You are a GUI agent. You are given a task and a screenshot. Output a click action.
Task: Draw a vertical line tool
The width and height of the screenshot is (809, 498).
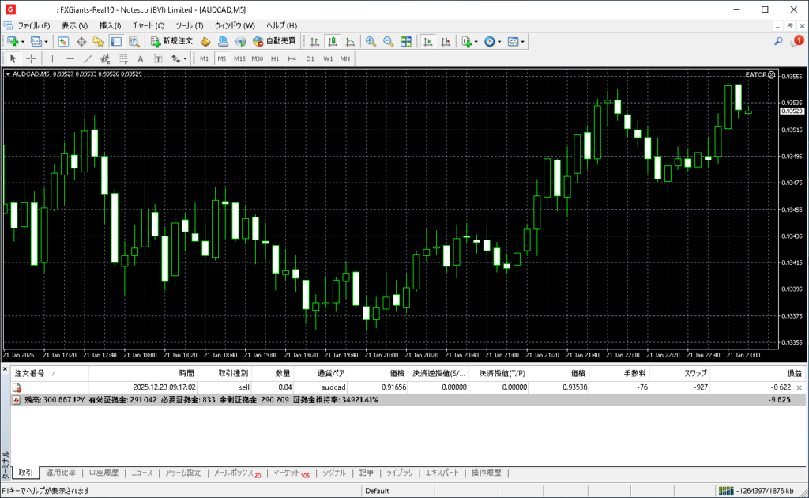[52, 58]
